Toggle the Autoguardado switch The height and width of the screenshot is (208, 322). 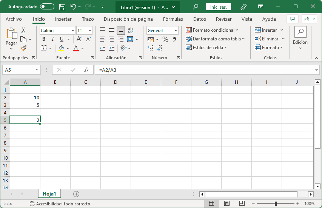[x=47, y=7]
